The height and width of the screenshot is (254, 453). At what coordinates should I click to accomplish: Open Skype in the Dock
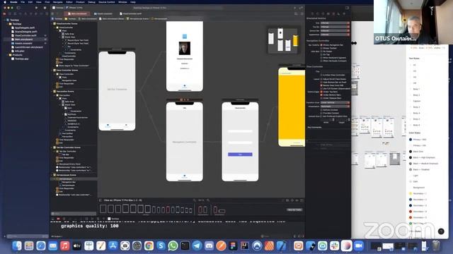(x=161, y=246)
